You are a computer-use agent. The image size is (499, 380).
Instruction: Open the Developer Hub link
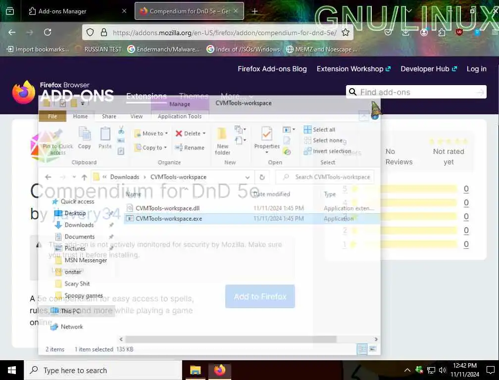(x=429, y=69)
